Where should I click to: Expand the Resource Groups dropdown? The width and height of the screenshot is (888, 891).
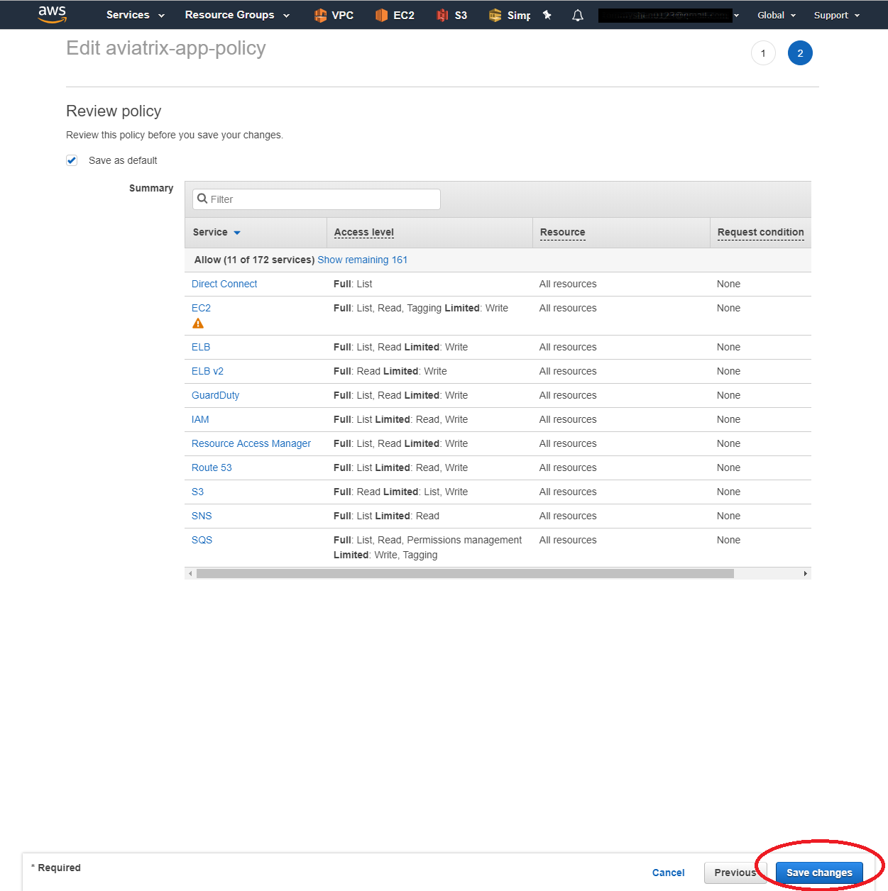click(236, 15)
